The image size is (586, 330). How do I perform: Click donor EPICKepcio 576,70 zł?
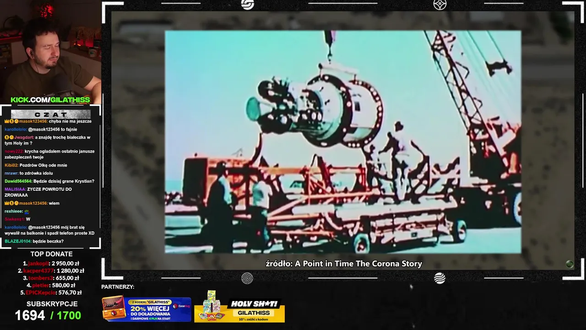click(x=51, y=292)
